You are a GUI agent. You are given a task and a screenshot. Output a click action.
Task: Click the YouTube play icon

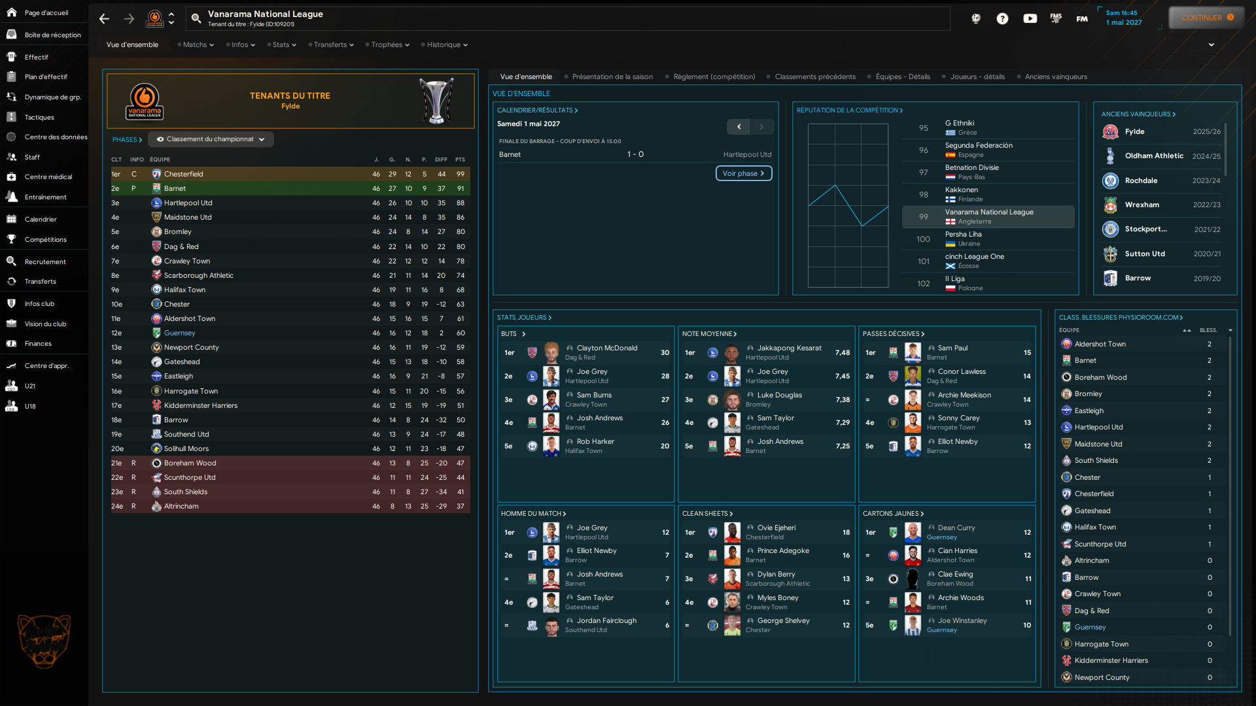(x=1030, y=18)
